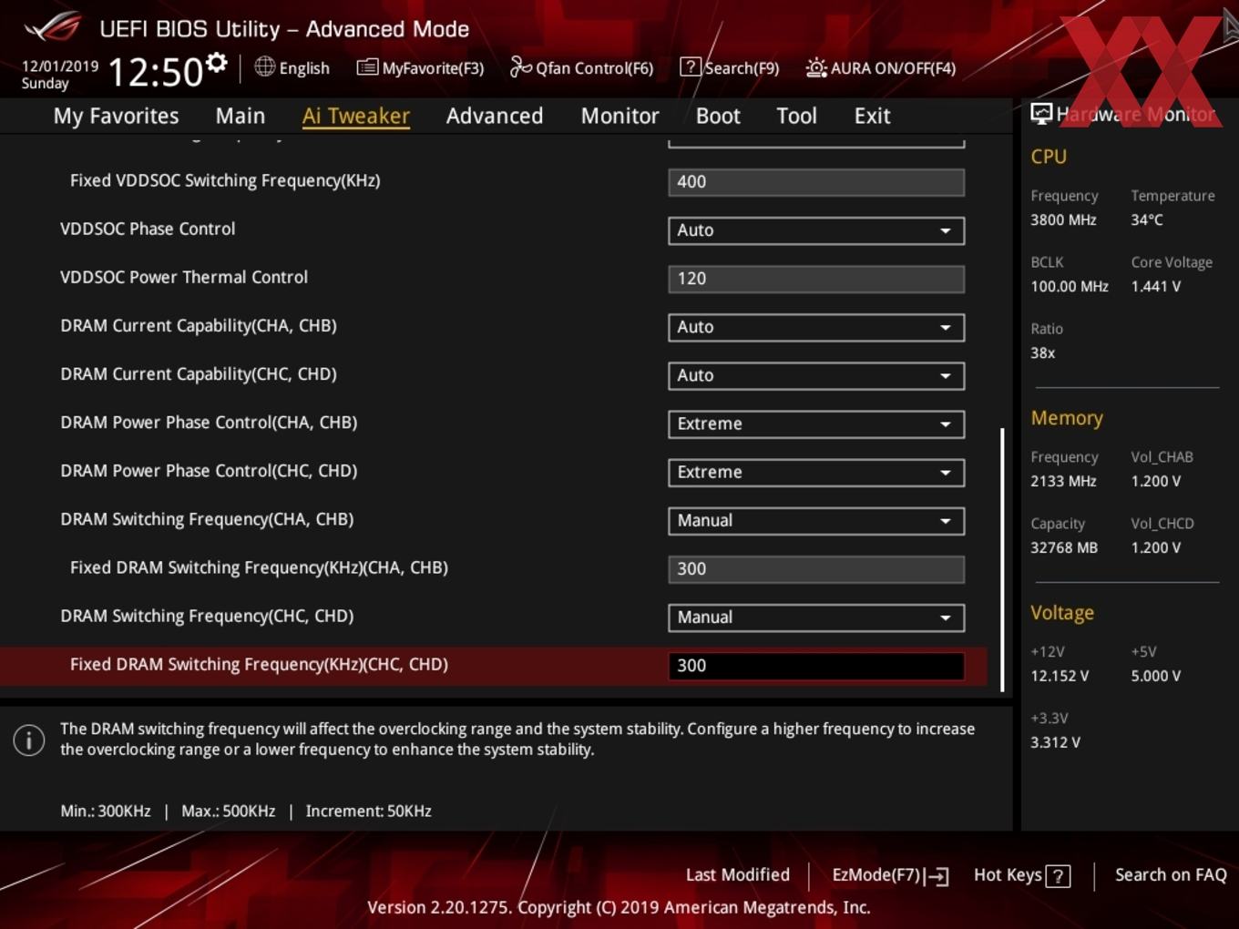This screenshot has height=929, width=1239.
Task: Click the Hardware Monitor screen icon
Action: click(x=1041, y=113)
